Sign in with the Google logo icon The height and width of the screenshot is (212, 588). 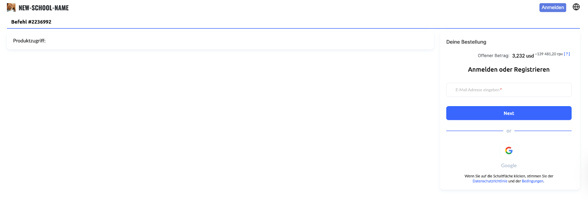click(x=509, y=151)
